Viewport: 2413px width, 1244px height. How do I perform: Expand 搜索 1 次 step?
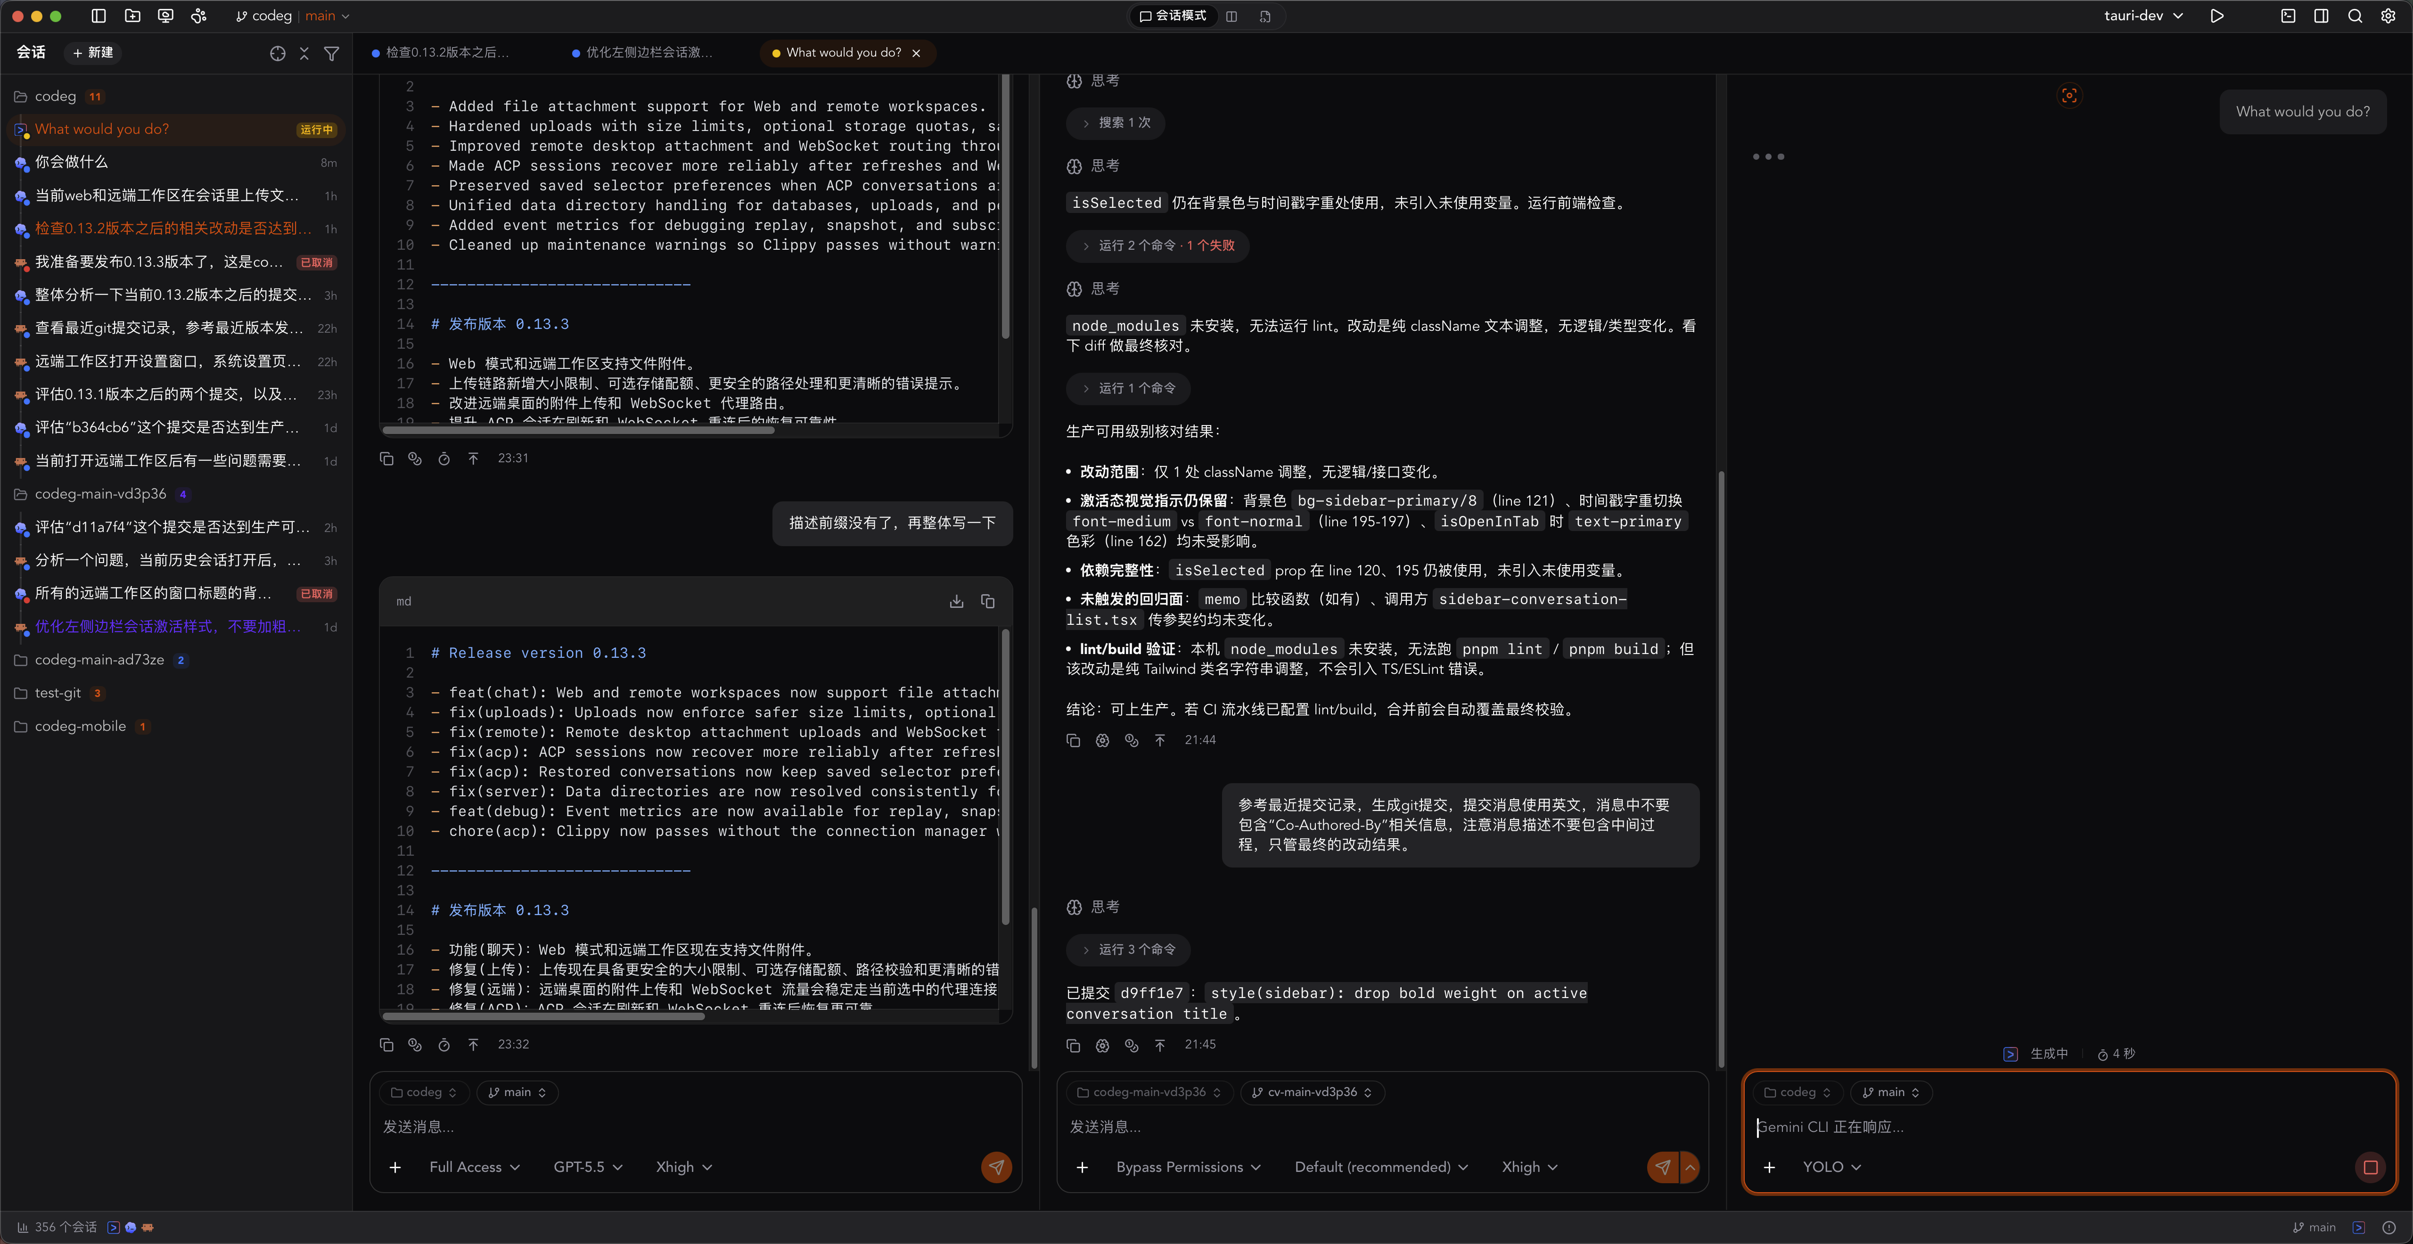1116,123
